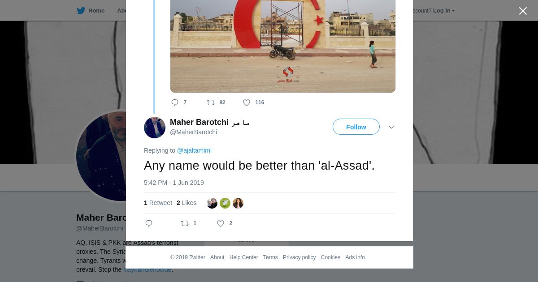Follow Maher Barotchi
This screenshot has width=538, height=282.
(x=356, y=127)
